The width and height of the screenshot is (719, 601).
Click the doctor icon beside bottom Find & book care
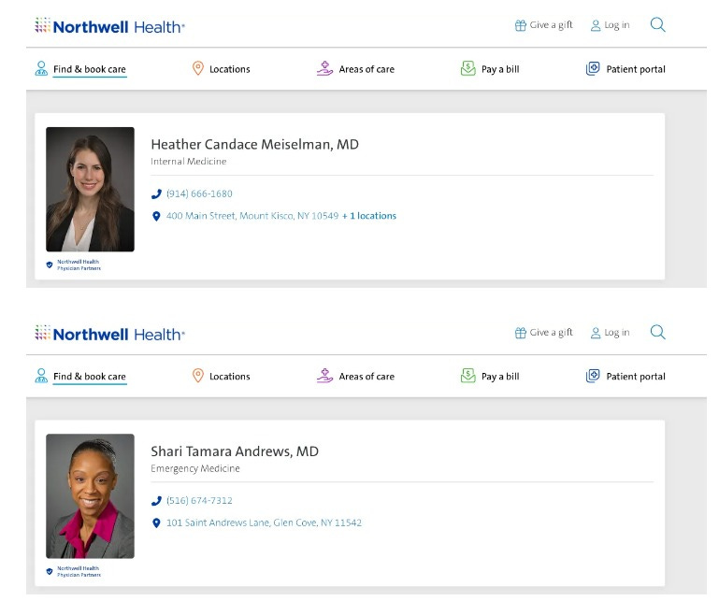41,376
